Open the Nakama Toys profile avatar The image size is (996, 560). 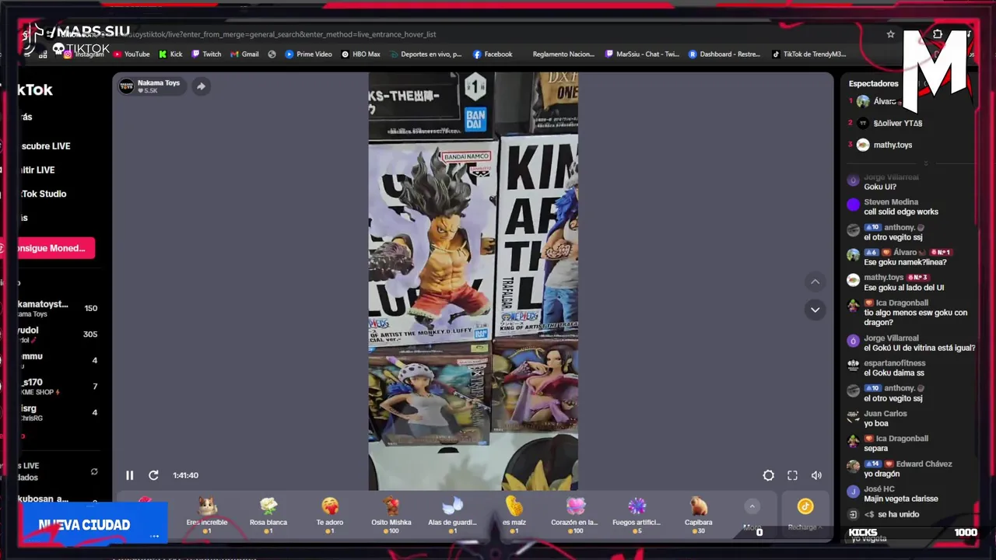[x=126, y=86]
